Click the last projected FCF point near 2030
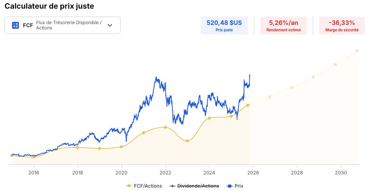The image size is (369, 191). [x=357, y=51]
